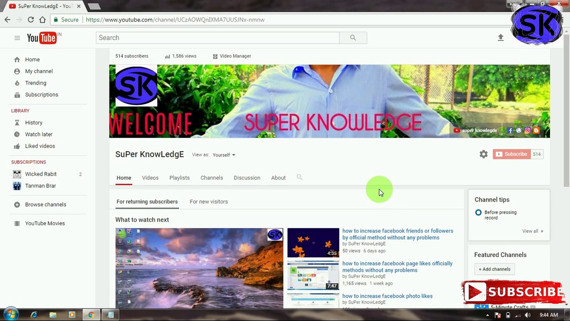Play the featured seaside video thumbnail

[x=199, y=268]
